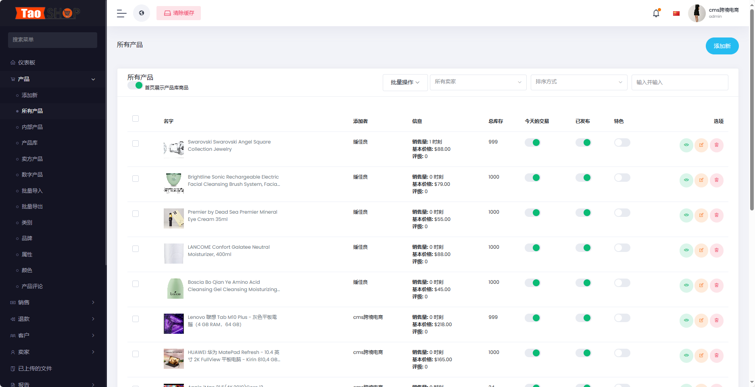Open HUAWEI 华为 MatePad Refresh product link

234,356
